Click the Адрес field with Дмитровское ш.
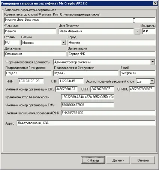The image size is (159, 170). click(86, 123)
